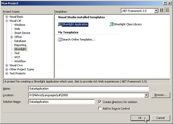Select the Visual C# label

[x=15, y=21]
